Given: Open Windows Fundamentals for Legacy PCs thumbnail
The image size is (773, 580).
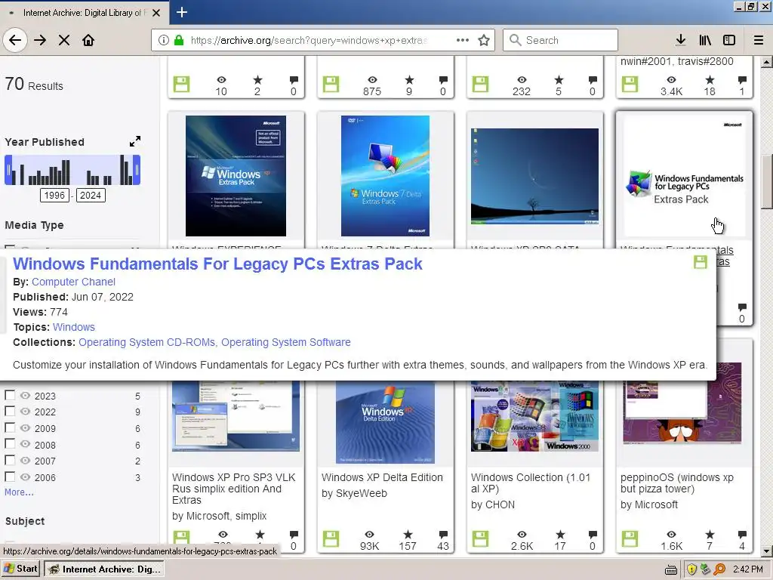Looking at the screenshot, I should 684,176.
